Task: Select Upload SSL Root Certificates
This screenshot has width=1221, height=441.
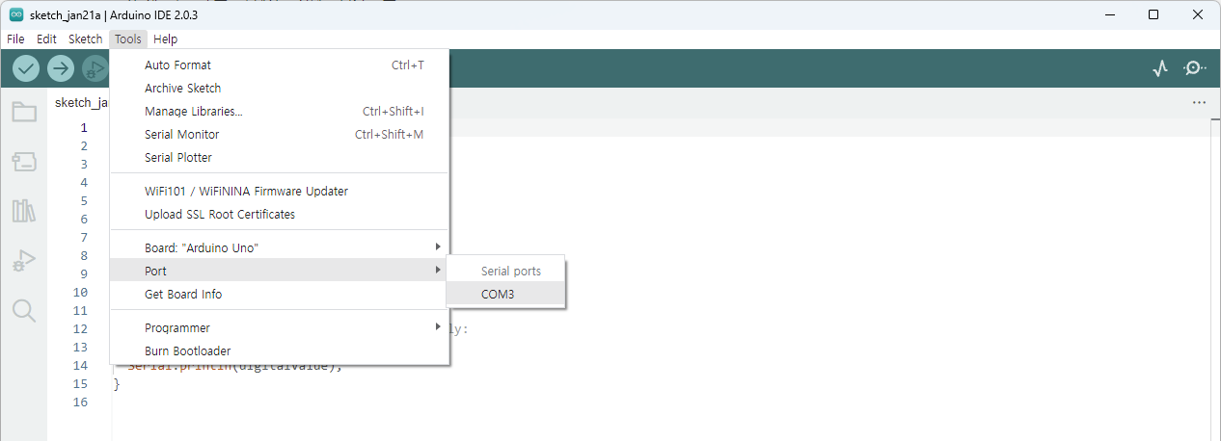Action: point(280,215)
